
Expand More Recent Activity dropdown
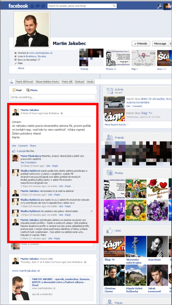point(116,124)
